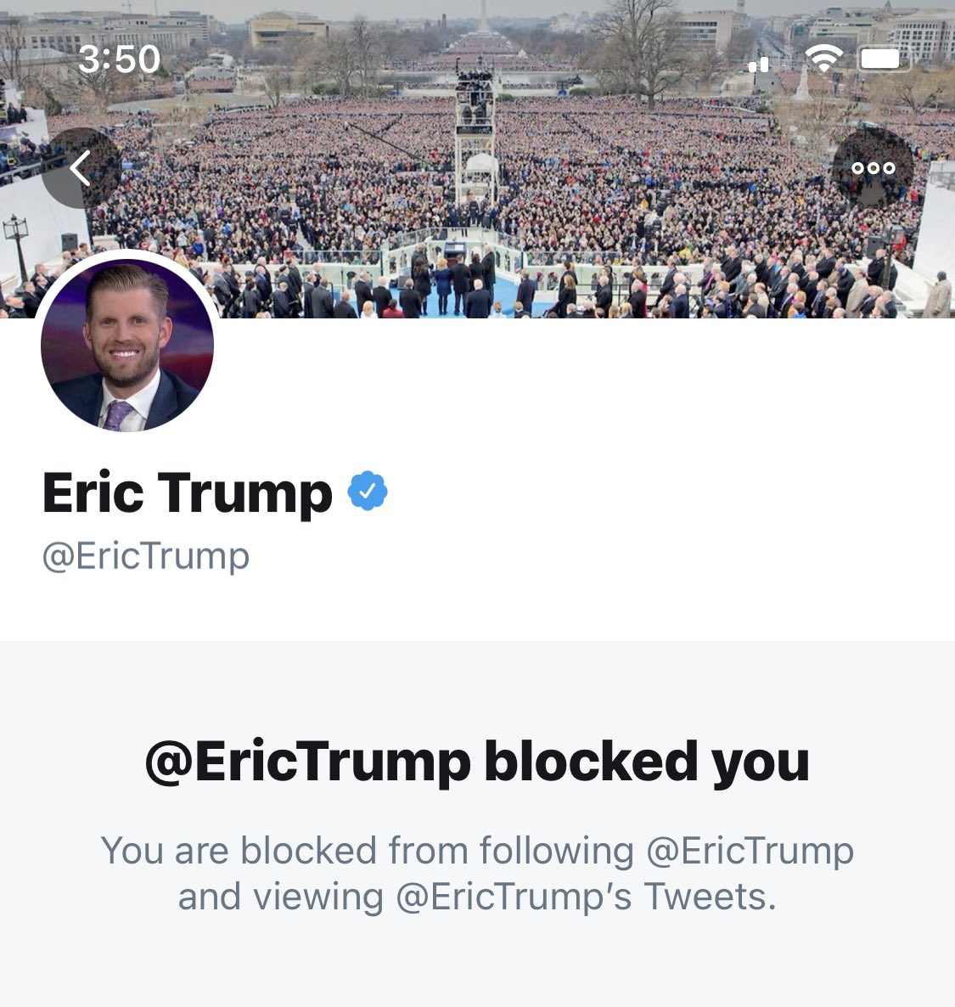Tap @EricTrump mention after "blocked from following"
This screenshot has height=1007, width=955.
click(750, 852)
